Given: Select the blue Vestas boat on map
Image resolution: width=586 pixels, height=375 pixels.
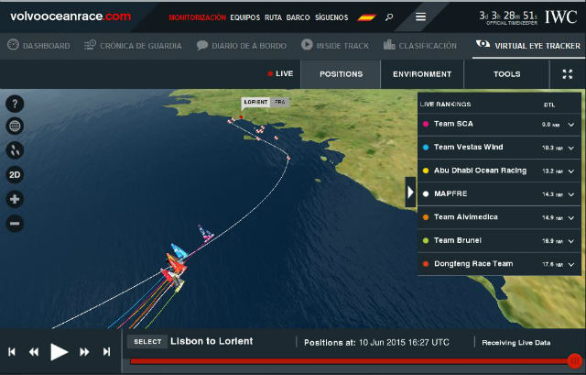Looking at the screenshot, I should [179, 251].
